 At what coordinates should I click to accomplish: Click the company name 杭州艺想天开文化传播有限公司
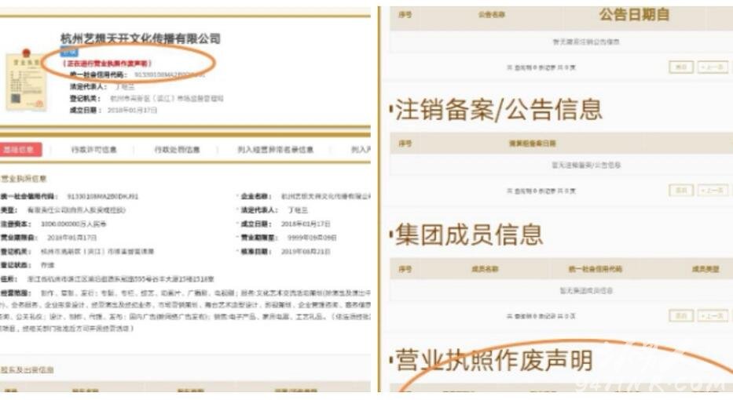(x=141, y=38)
